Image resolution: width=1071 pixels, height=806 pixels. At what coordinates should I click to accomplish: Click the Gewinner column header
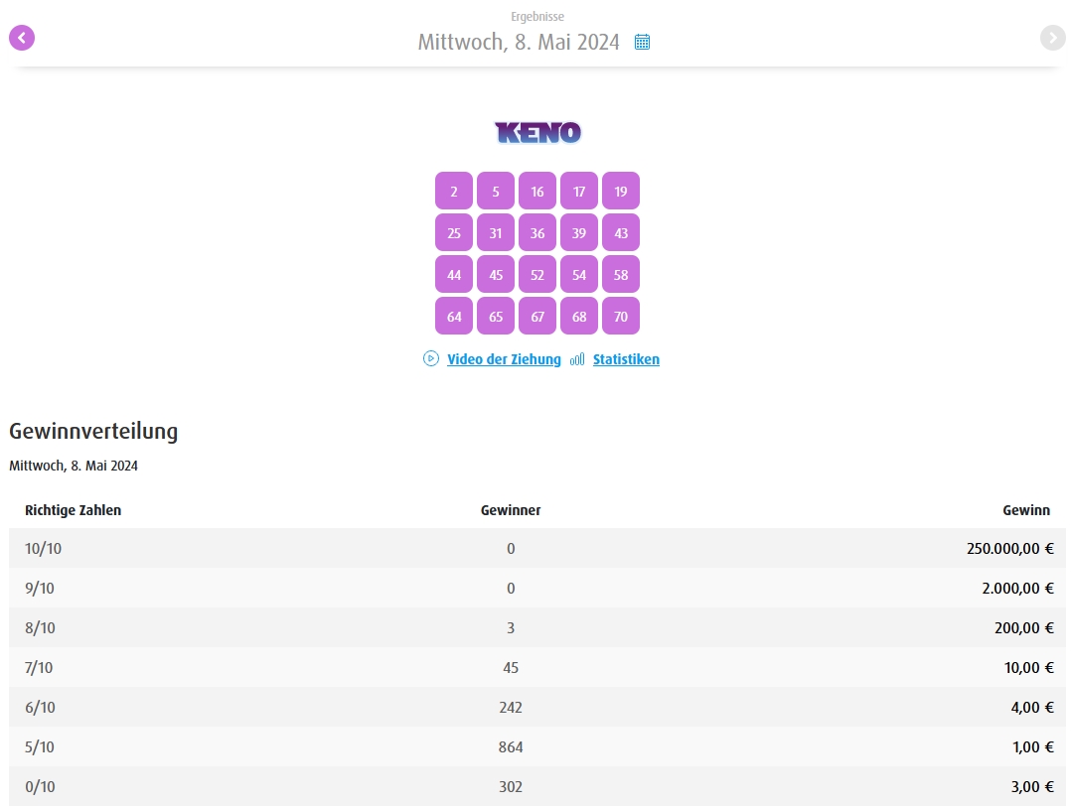point(511,510)
